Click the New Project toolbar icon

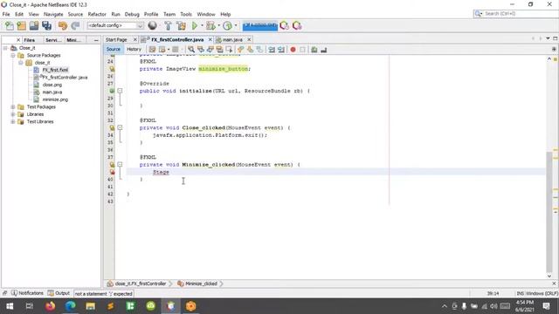point(22,25)
